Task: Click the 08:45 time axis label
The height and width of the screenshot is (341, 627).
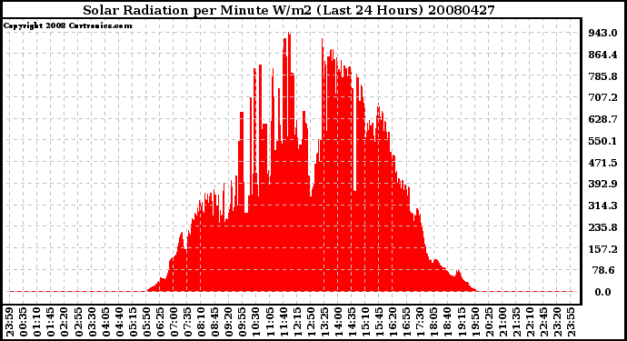Action: (x=214, y=322)
